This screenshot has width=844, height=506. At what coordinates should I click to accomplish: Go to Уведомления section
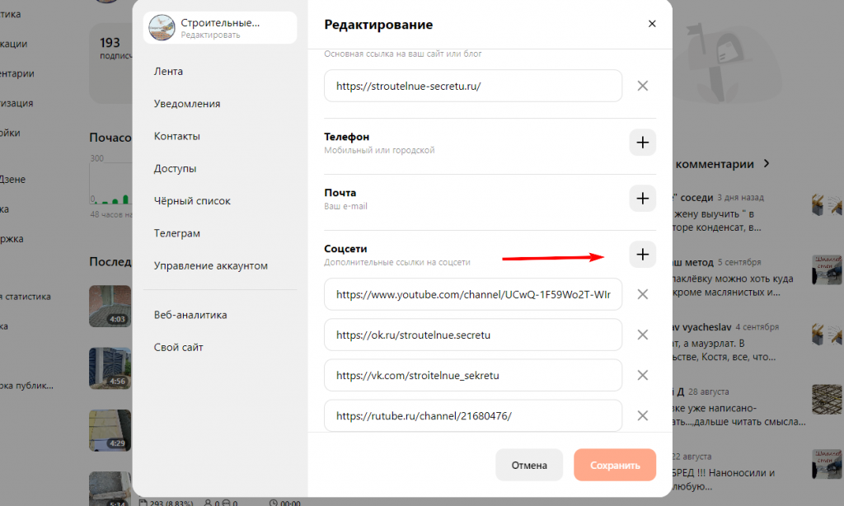187,104
